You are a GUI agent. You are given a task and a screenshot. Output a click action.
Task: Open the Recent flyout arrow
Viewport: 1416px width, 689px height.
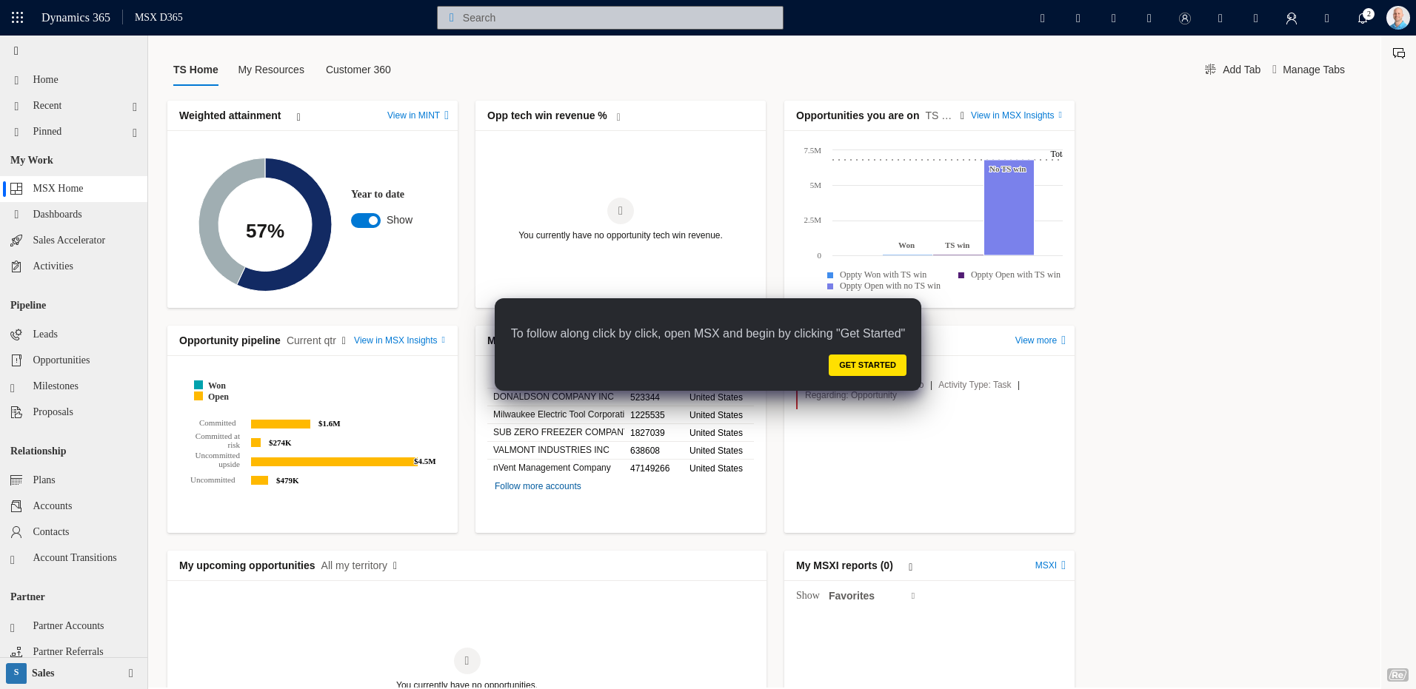coord(134,107)
